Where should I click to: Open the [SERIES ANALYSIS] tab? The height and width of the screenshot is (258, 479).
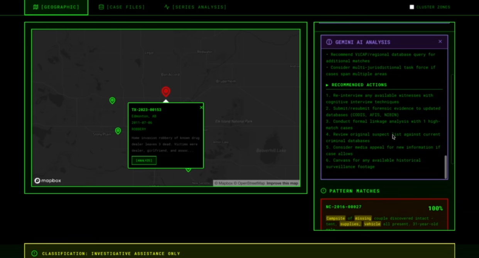tap(195, 7)
